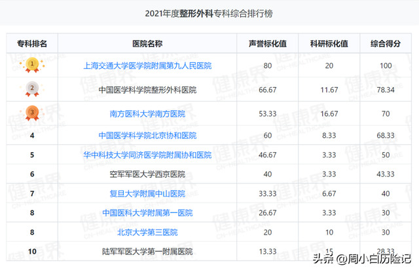The height and width of the screenshot is (272, 419).
Task: Click research value 3.33 in 西京医院 row
Action: pos(329,174)
